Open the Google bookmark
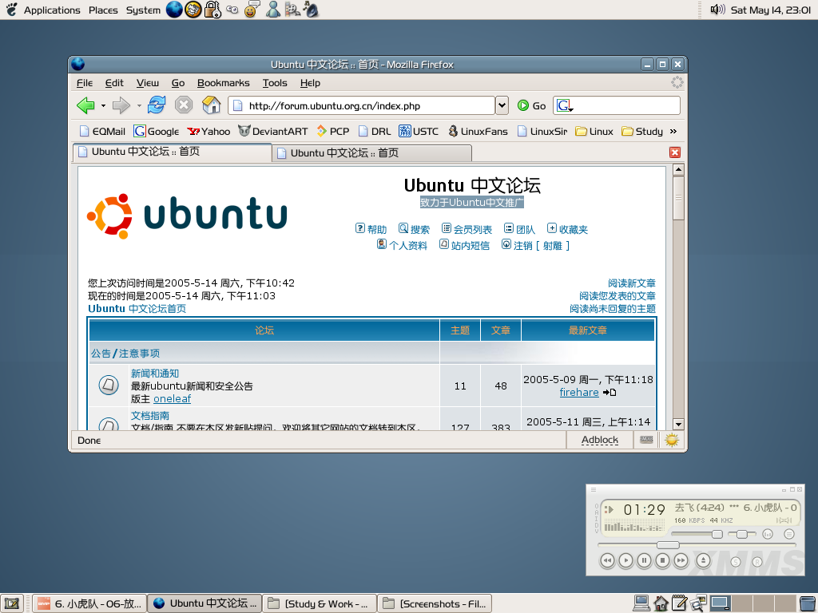The image size is (818, 613). click(156, 132)
